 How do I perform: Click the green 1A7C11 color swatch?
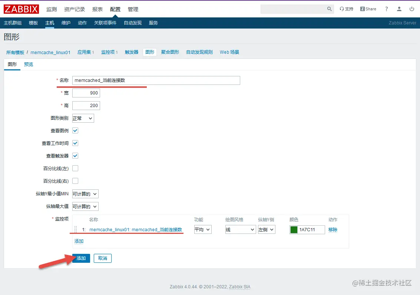[x=294, y=230]
